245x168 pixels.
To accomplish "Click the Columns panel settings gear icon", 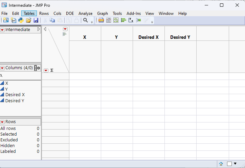I will (37, 68).
